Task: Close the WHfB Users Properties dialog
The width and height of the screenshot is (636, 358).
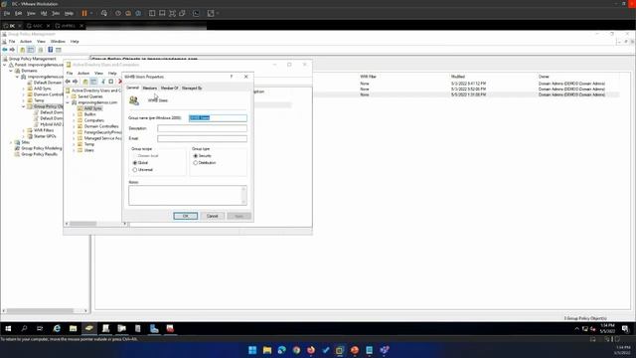Action: [x=245, y=77]
